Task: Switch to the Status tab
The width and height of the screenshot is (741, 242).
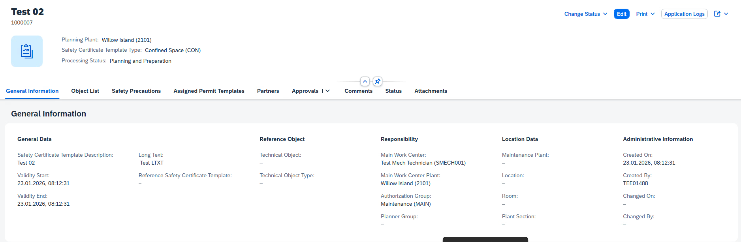Action: 393,91
